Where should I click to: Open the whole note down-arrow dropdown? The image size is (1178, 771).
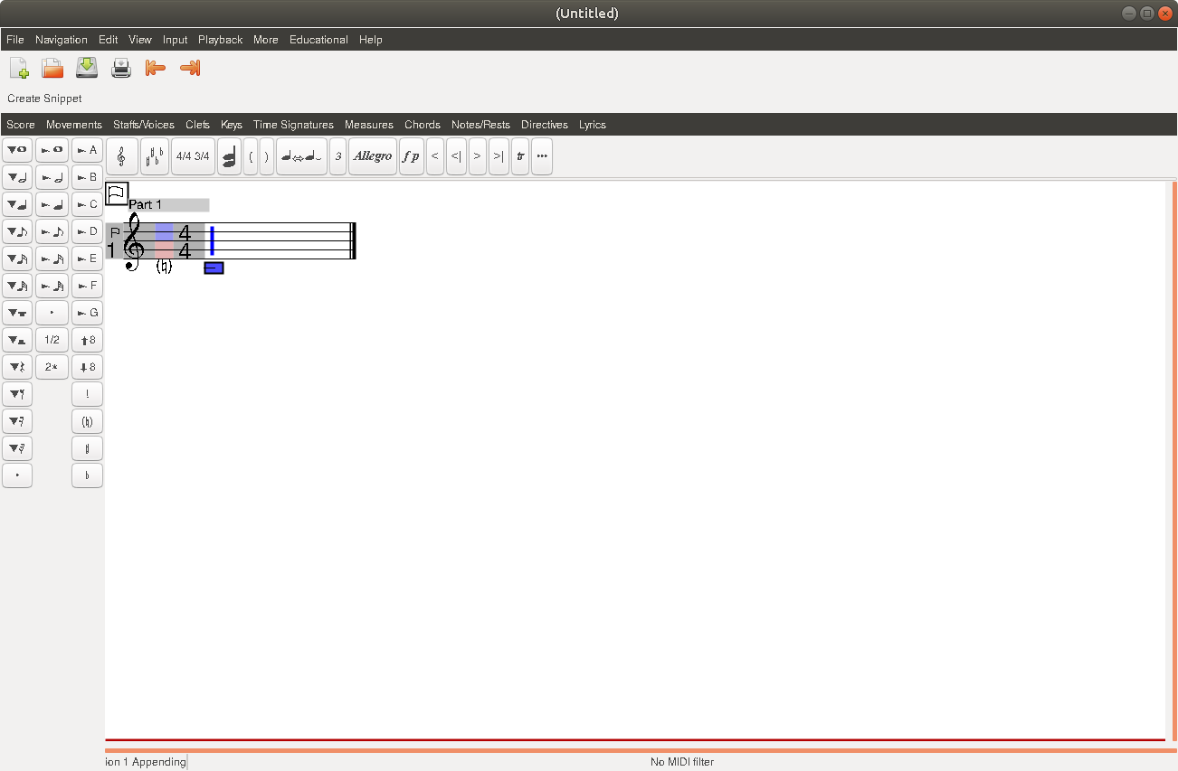[x=17, y=150]
